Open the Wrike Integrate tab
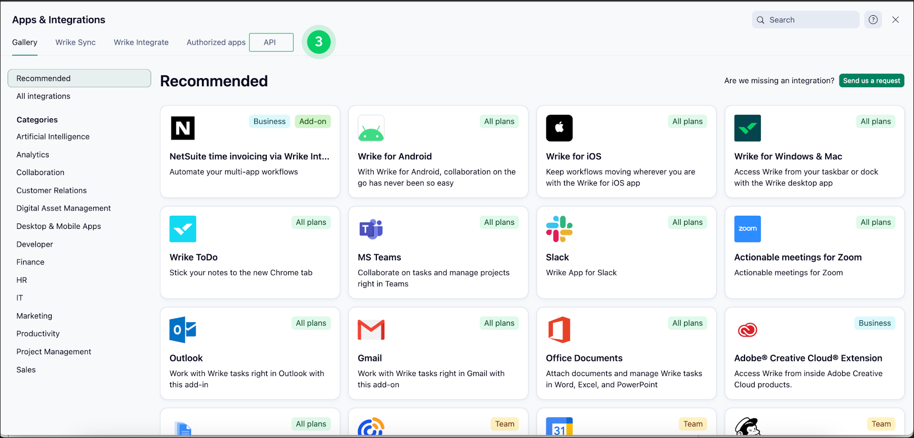The width and height of the screenshot is (914, 438). (141, 42)
